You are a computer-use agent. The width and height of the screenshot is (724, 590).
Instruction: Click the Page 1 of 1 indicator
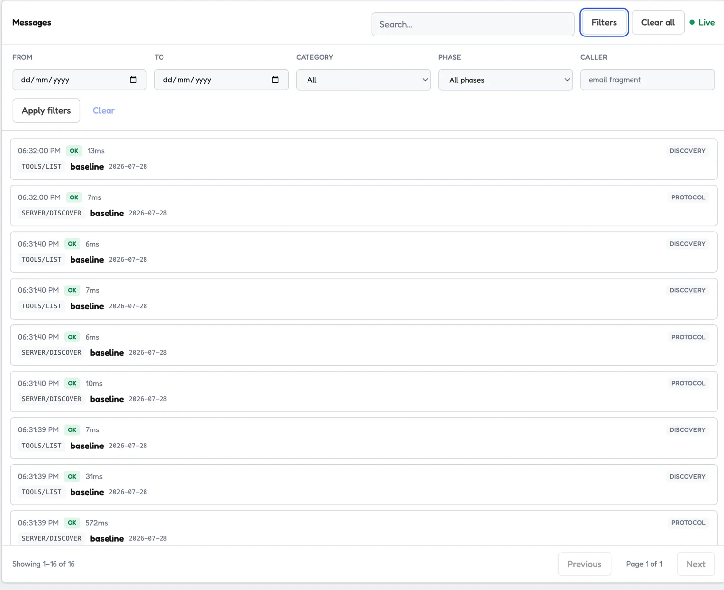pos(644,564)
